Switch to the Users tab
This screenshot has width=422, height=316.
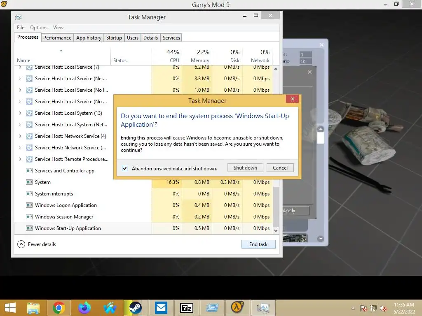coord(133,37)
